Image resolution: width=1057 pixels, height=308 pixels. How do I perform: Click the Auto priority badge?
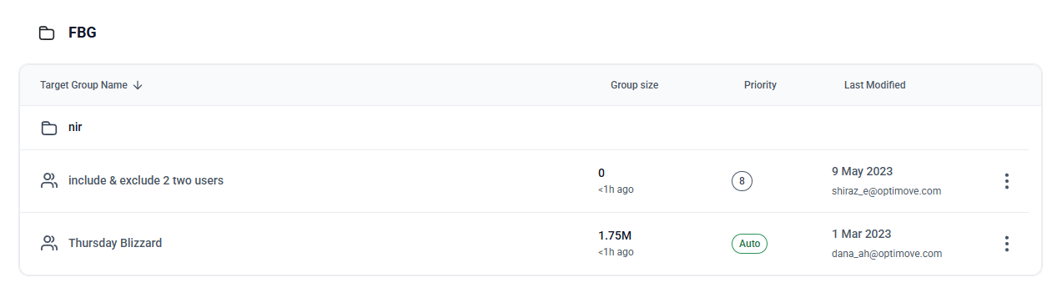coord(749,244)
